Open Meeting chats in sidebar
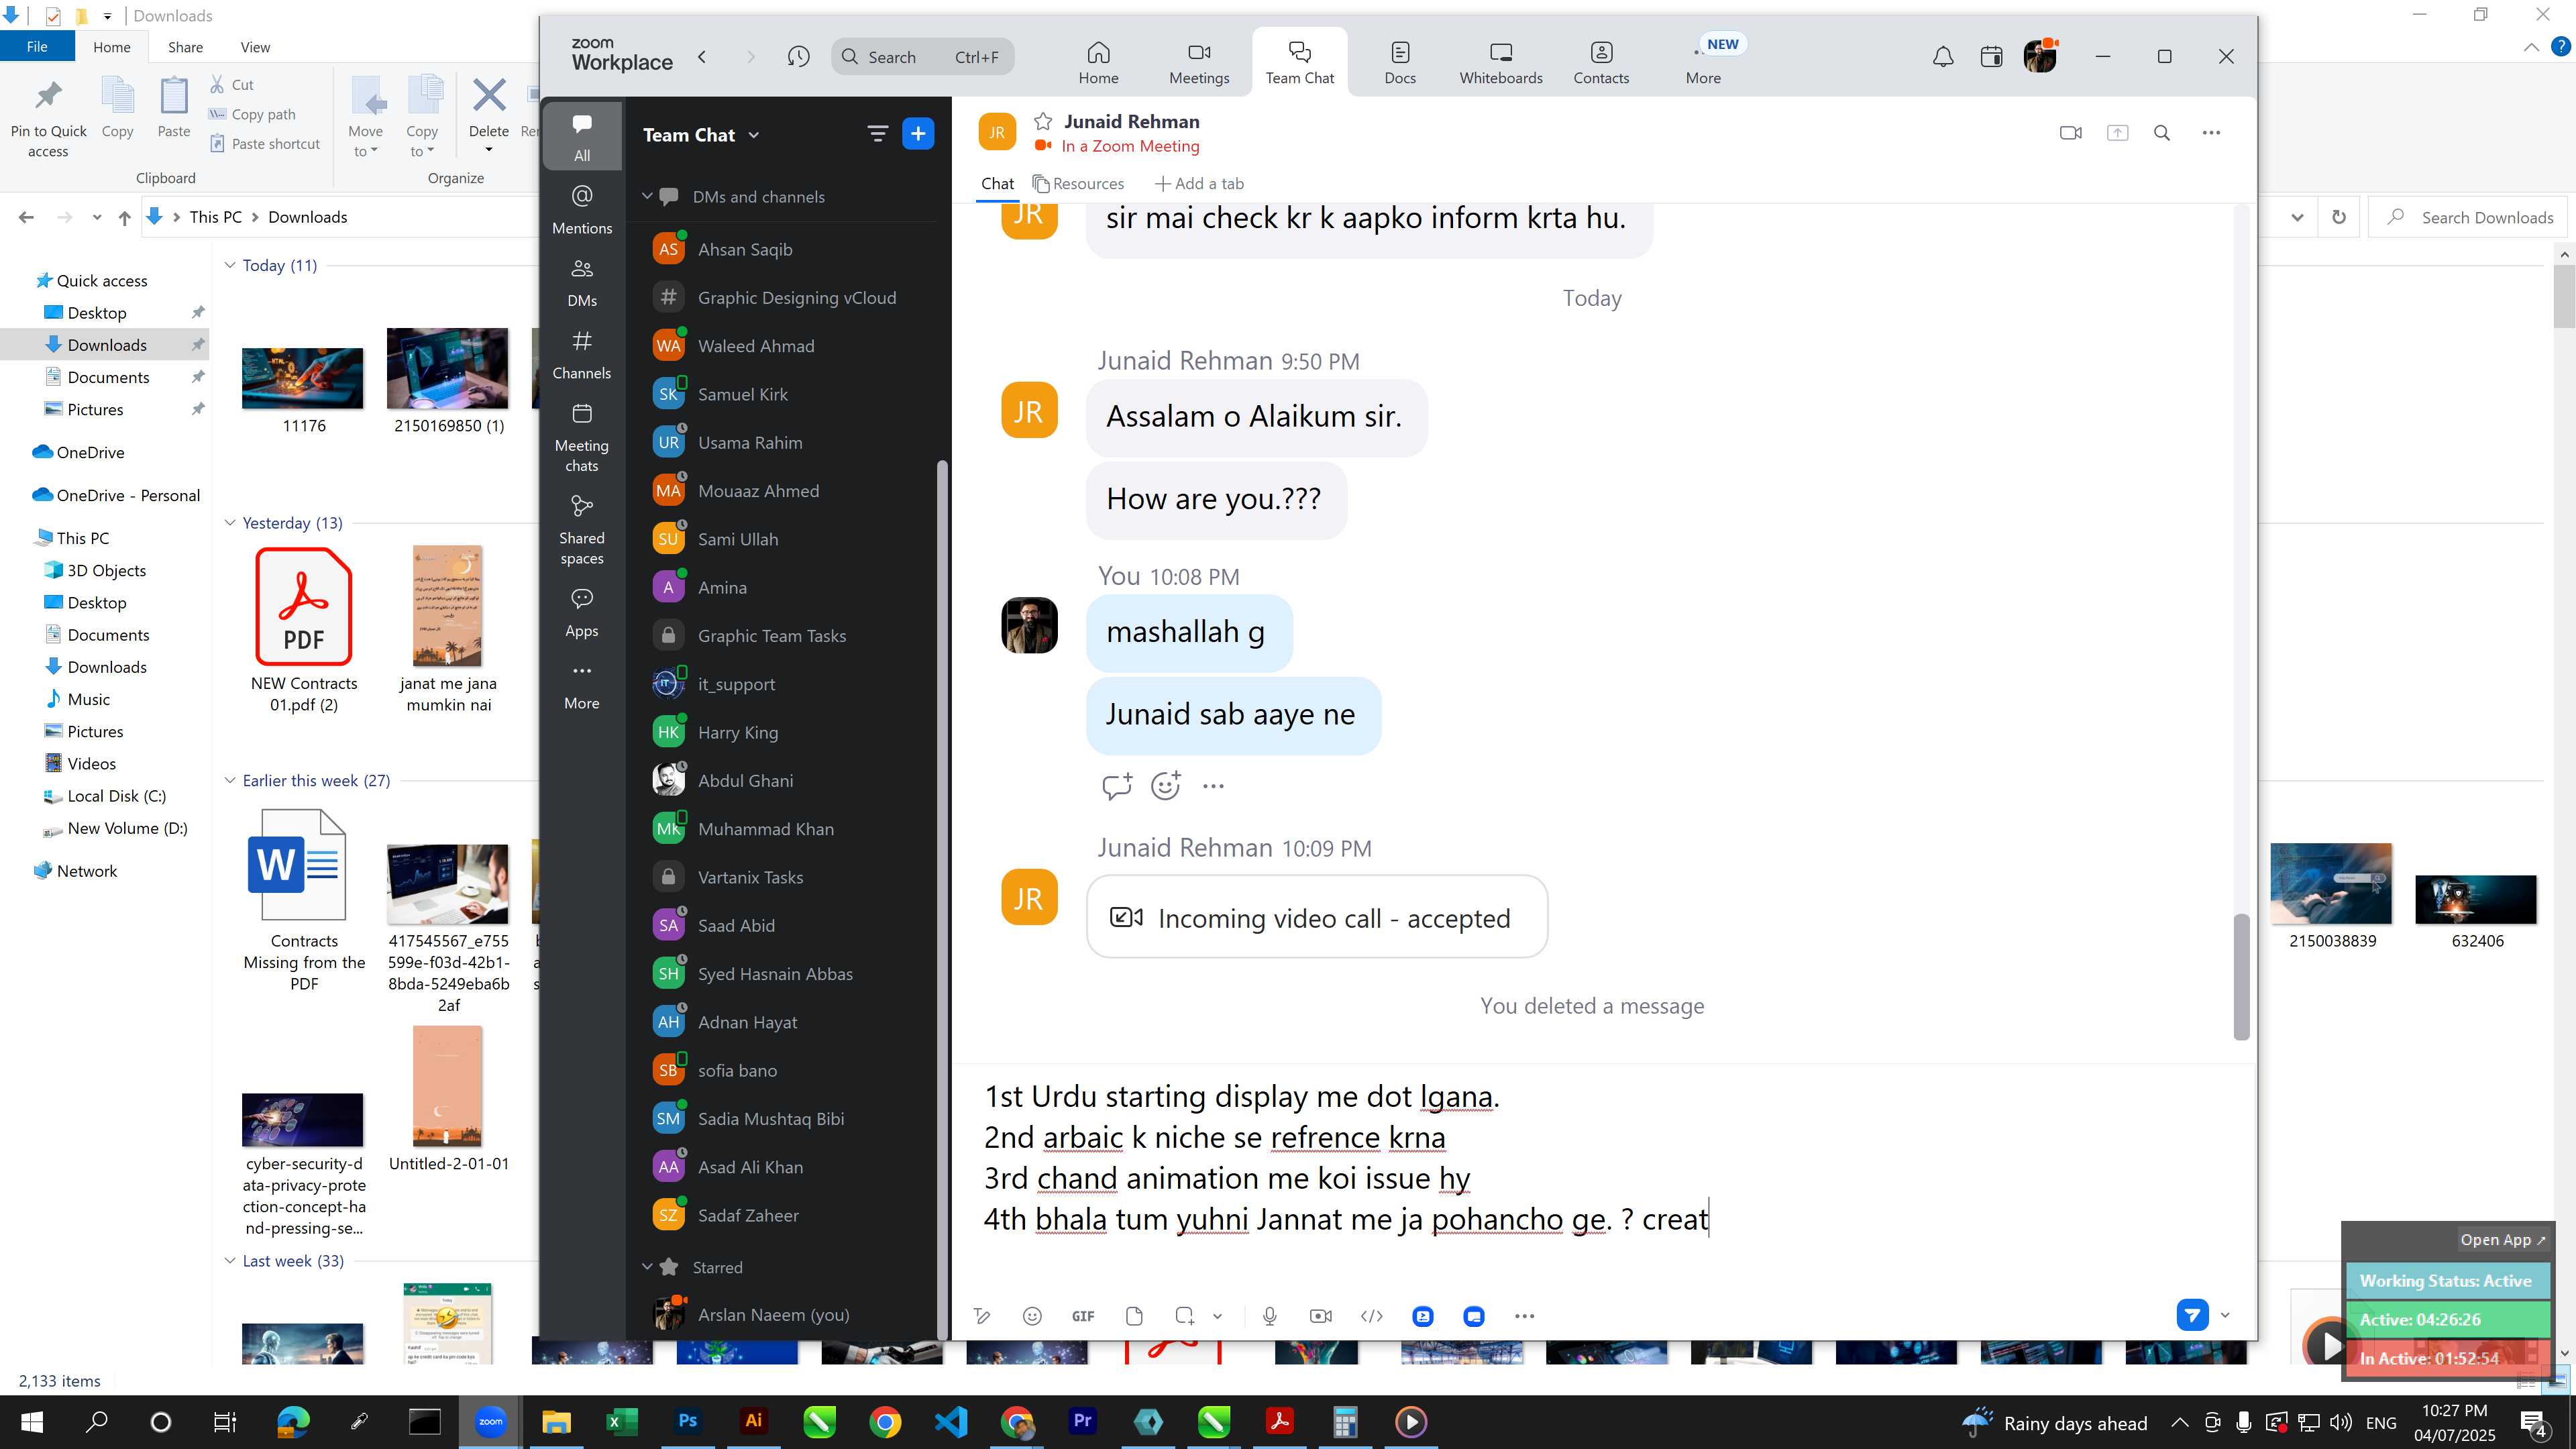Viewport: 2576px width, 1449px height. click(582, 438)
